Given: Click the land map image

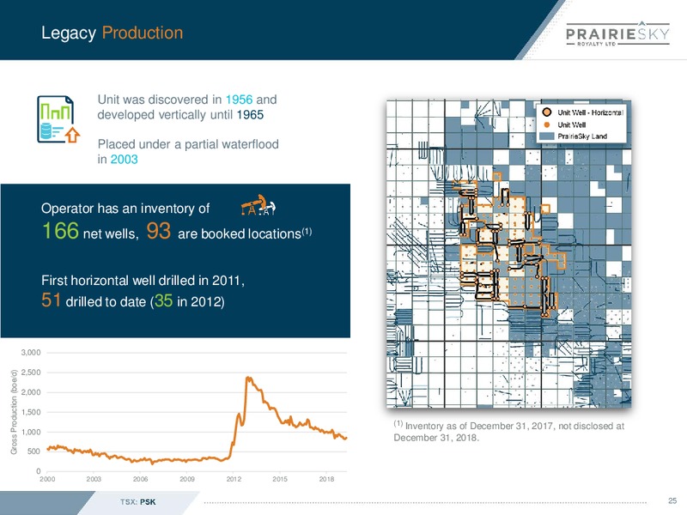Looking at the screenshot, I should pos(508,253).
